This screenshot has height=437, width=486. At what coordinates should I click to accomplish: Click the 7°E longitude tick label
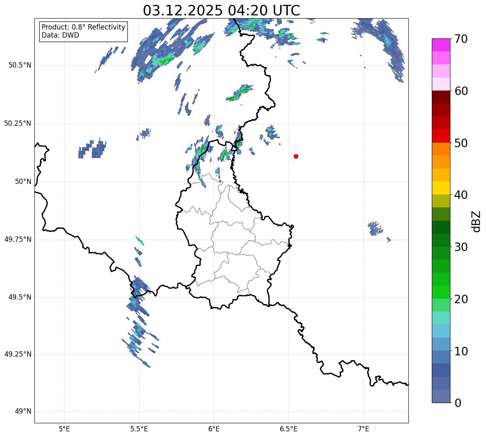point(363,429)
